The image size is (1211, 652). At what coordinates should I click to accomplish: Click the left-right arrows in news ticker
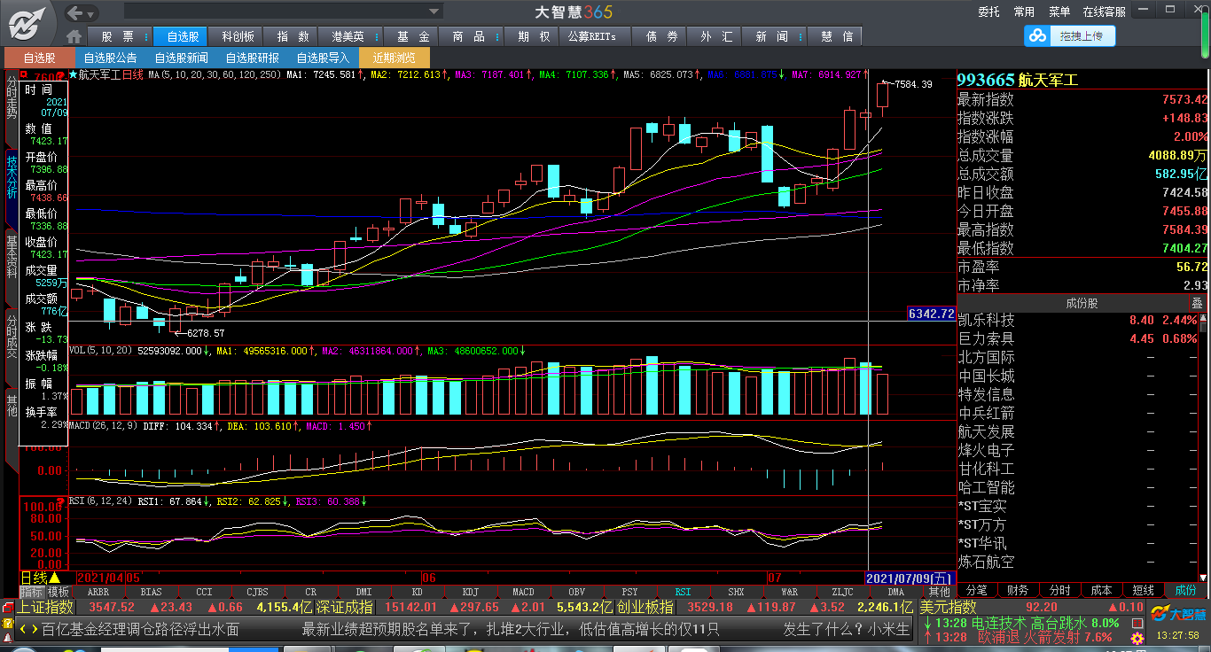28,629
